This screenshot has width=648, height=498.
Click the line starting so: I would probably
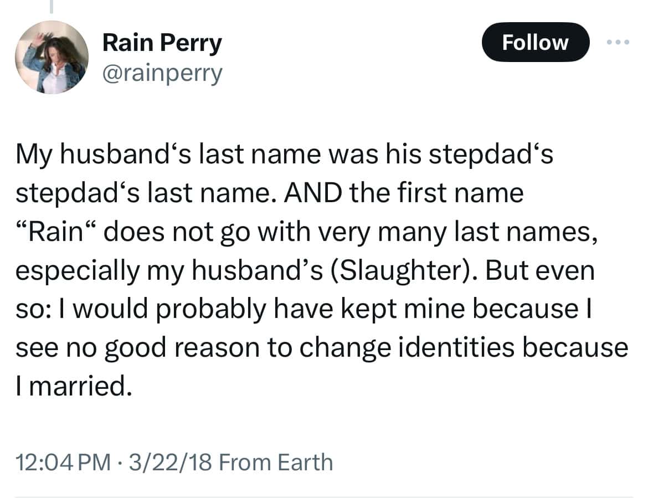click(x=304, y=309)
